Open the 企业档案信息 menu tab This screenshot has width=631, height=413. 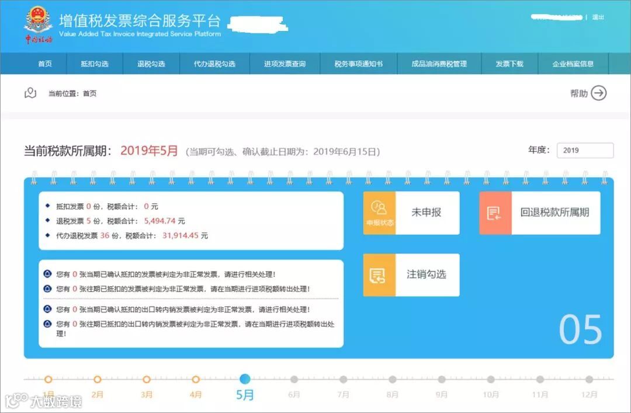coord(573,64)
